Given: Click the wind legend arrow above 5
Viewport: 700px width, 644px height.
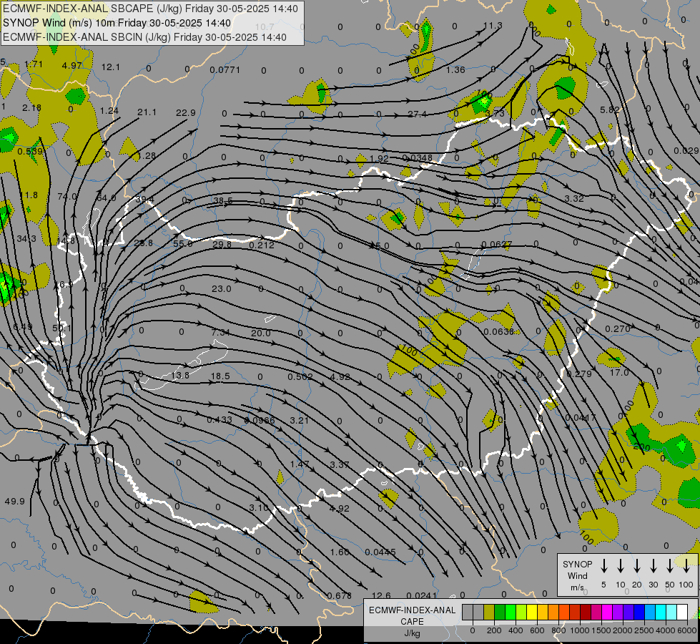Looking at the screenshot, I should 604,565.
